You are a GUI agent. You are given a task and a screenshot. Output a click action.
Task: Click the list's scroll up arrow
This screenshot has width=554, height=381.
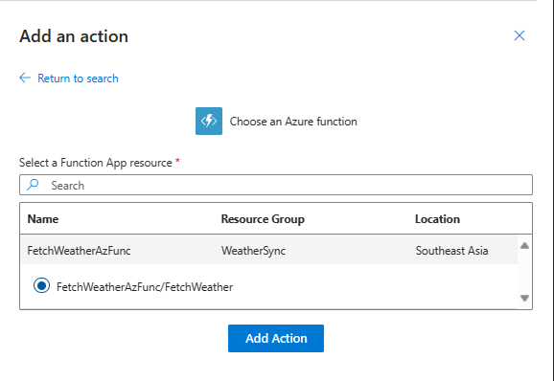[x=524, y=245]
